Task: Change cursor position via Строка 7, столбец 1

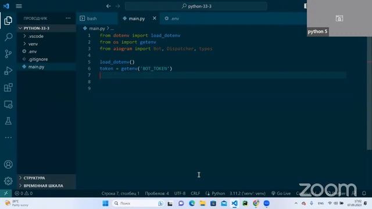Action: coord(120,193)
